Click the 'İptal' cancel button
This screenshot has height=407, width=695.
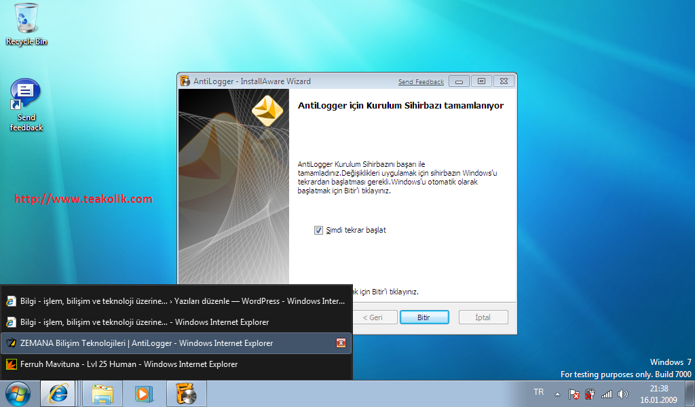pyautogui.click(x=483, y=317)
